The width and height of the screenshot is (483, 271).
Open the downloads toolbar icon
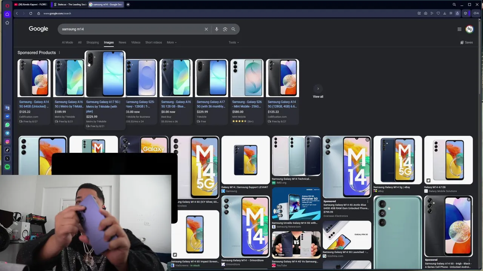click(x=445, y=14)
